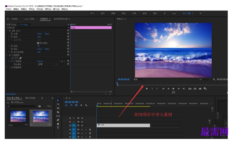This screenshot has height=141, width=234.
Task: Click the Export Frame camera icon
Action: (x=200, y=89)
